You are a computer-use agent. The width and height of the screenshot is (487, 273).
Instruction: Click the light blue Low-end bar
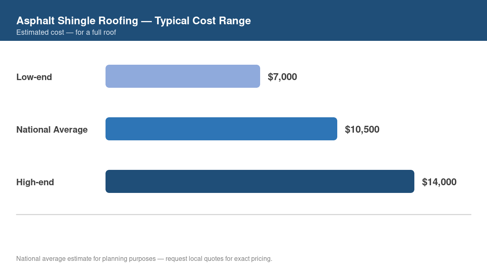click(x=183, y=76)
